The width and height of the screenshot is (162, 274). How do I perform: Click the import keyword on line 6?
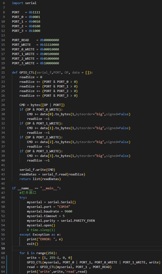18,3
